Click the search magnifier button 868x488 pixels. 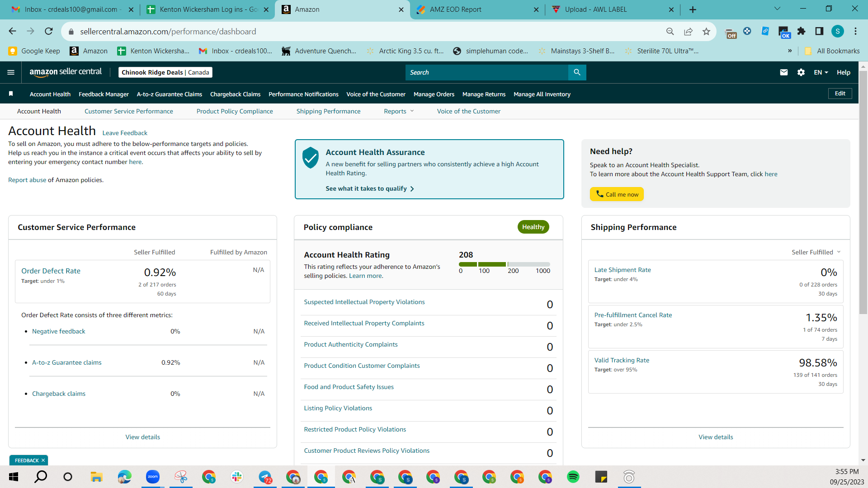577,72
